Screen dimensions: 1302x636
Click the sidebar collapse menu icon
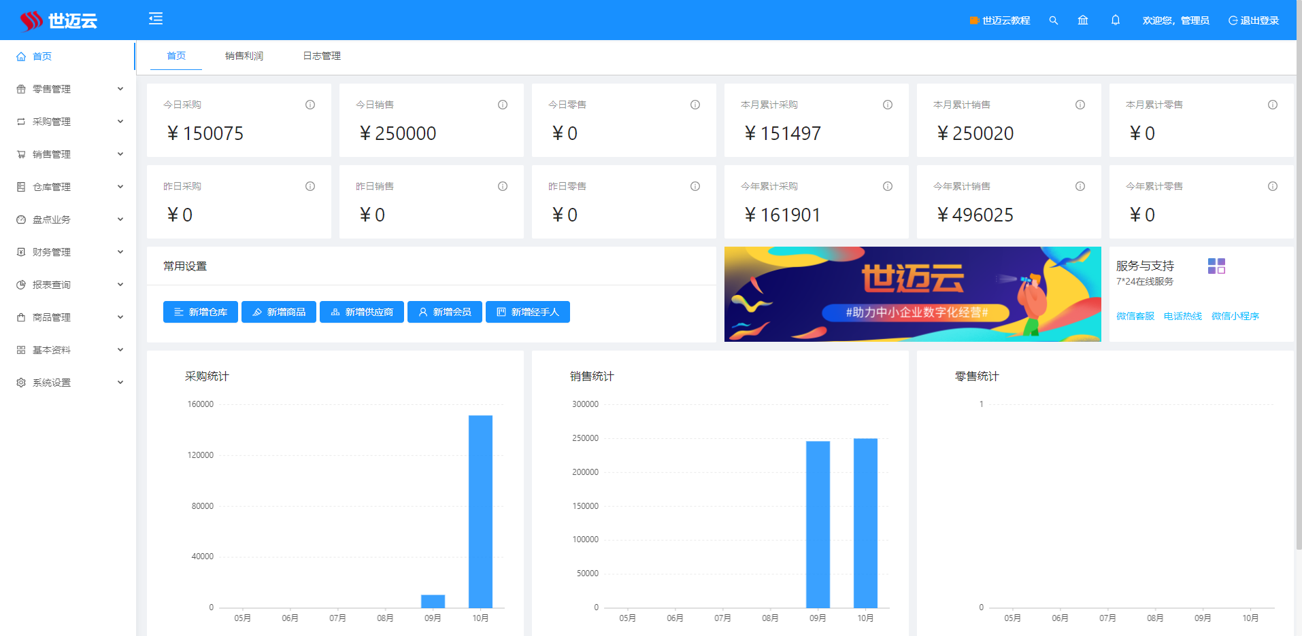(156, 18)
